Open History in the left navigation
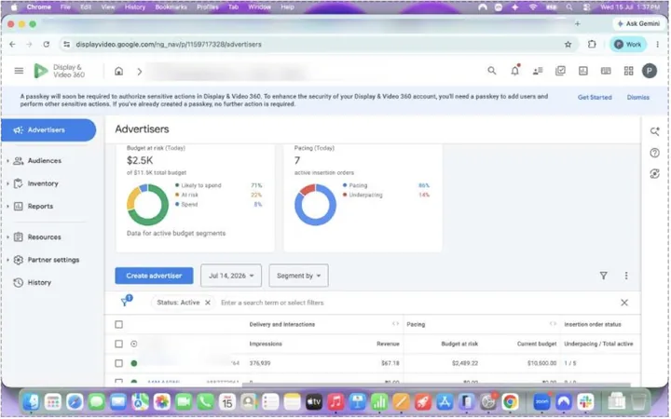 [x=39, y=282]
